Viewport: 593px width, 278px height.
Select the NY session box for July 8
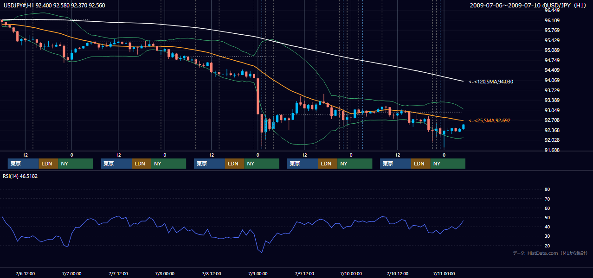coord(262,164)
